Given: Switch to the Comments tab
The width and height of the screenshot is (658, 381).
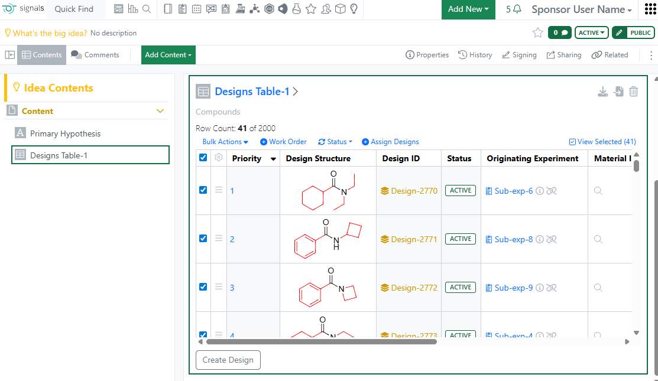Looking at the screenshot, I should 95,55.
